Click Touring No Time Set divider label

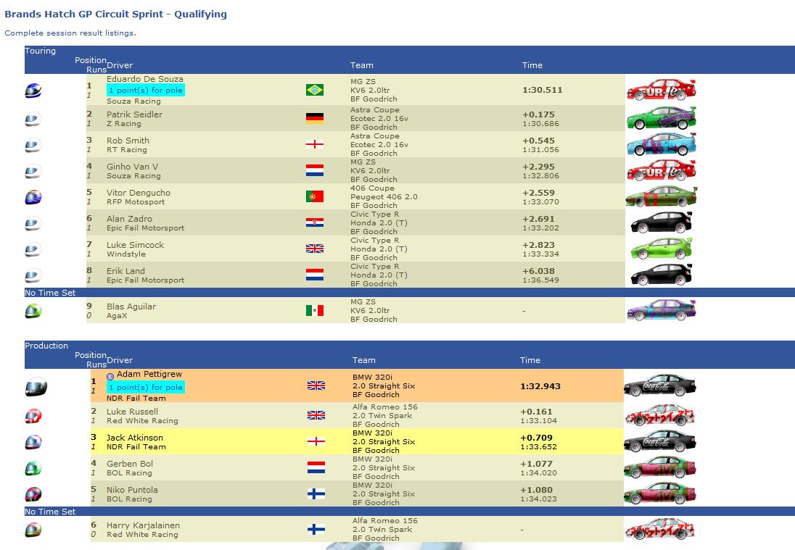(50, 293)
